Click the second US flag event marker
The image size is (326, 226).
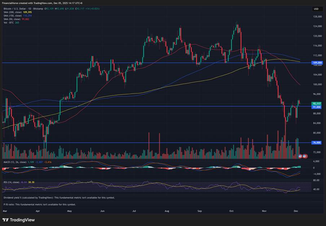pos(305,156)
